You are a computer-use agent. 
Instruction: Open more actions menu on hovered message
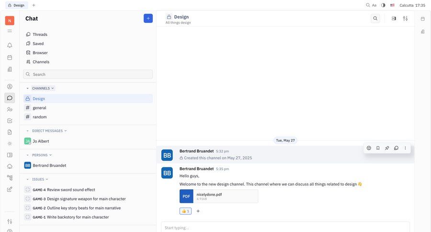405,148
